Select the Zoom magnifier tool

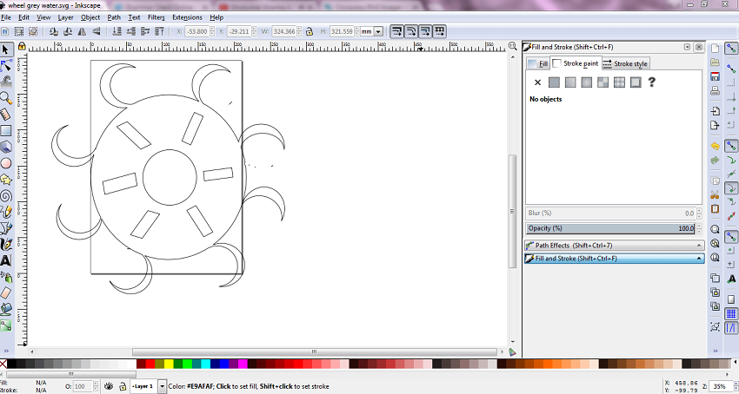(6, 98)
